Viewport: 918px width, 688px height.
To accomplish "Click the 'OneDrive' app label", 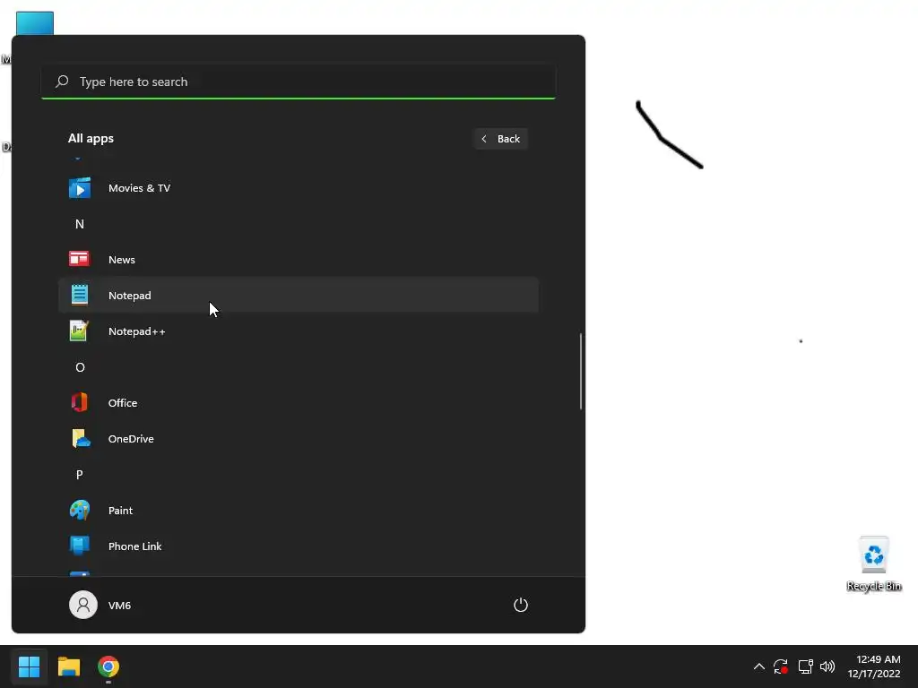I will [131, 439].
